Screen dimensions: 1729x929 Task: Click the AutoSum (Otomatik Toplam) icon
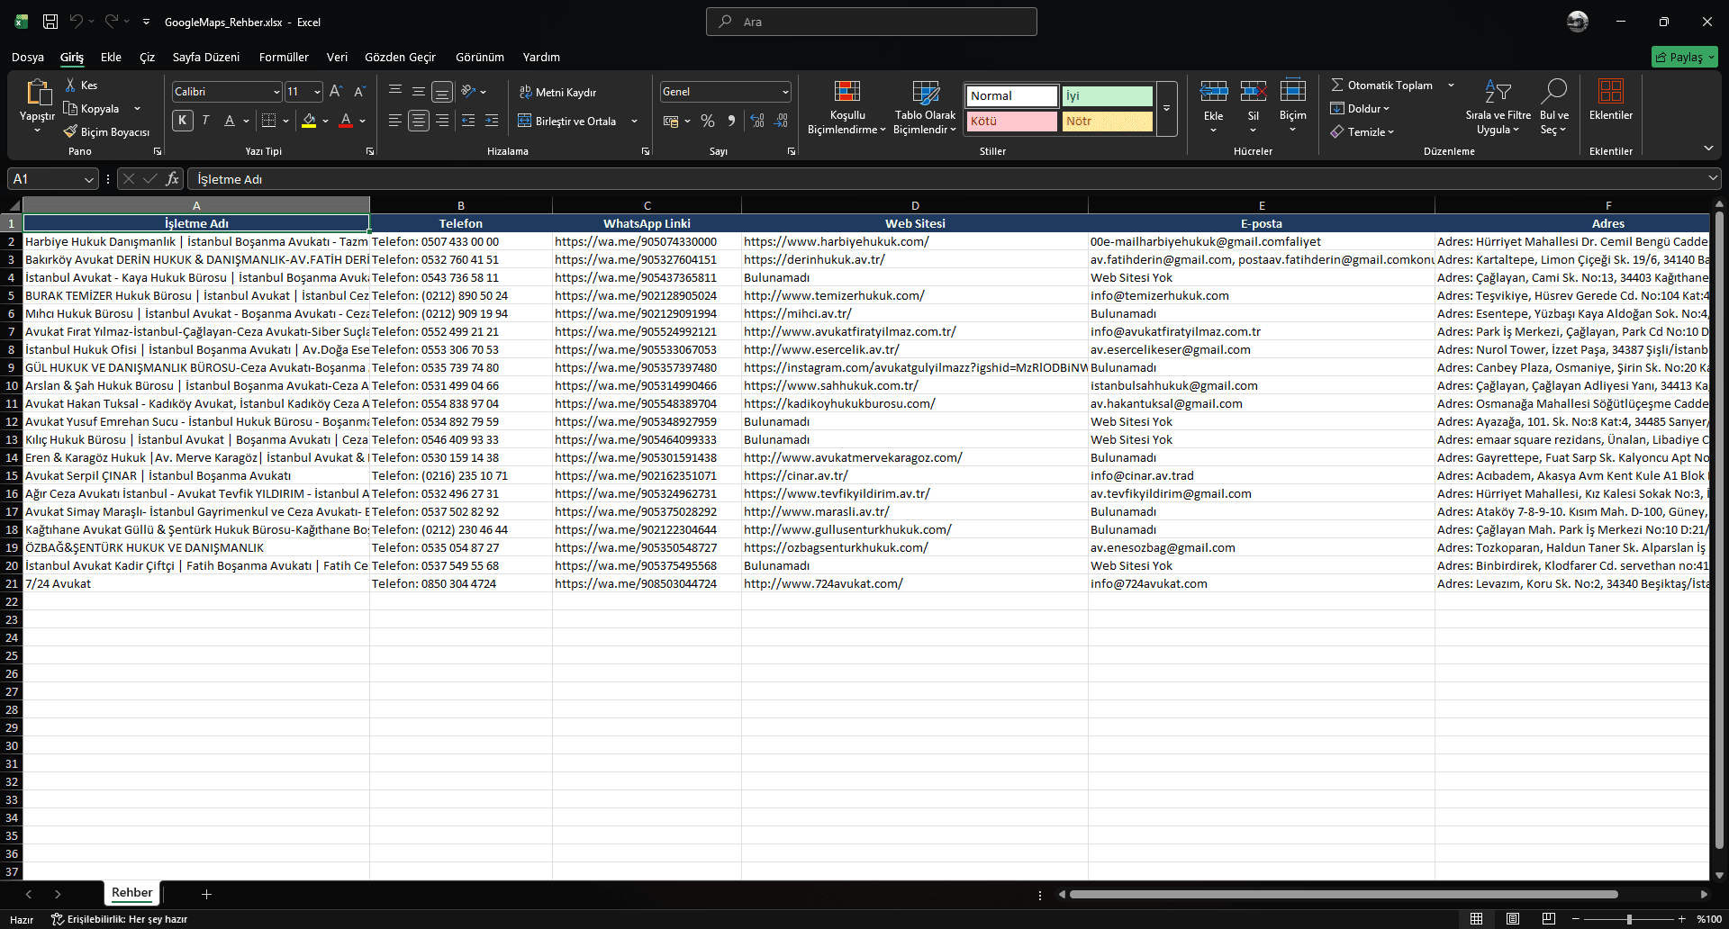1337,85
